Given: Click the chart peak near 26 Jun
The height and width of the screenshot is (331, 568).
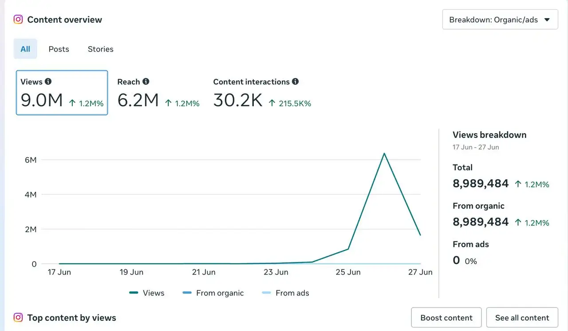Looking at the screenshot, I should tap(384, 154).
